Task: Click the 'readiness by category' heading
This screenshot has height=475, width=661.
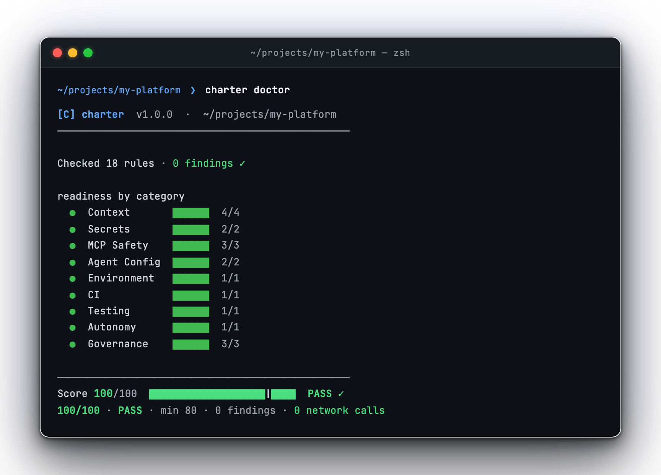Action: tap(121, 196)
